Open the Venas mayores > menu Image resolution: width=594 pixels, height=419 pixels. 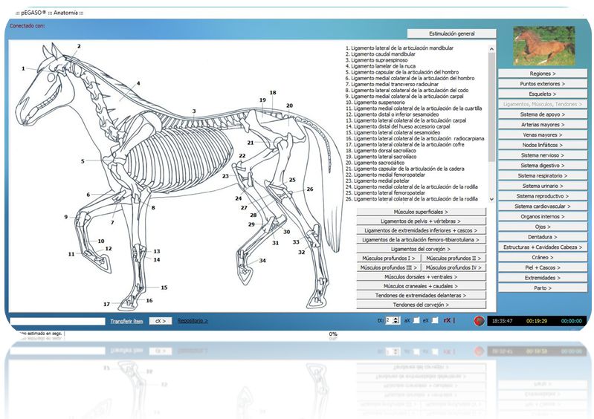(543, 134)
